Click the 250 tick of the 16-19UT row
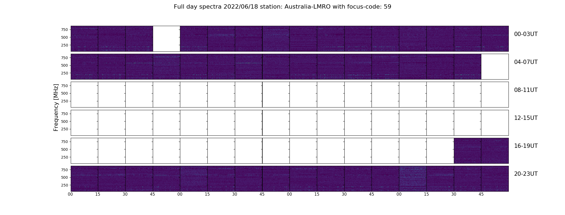Screen dimensions: 565x215 [64, 157]
